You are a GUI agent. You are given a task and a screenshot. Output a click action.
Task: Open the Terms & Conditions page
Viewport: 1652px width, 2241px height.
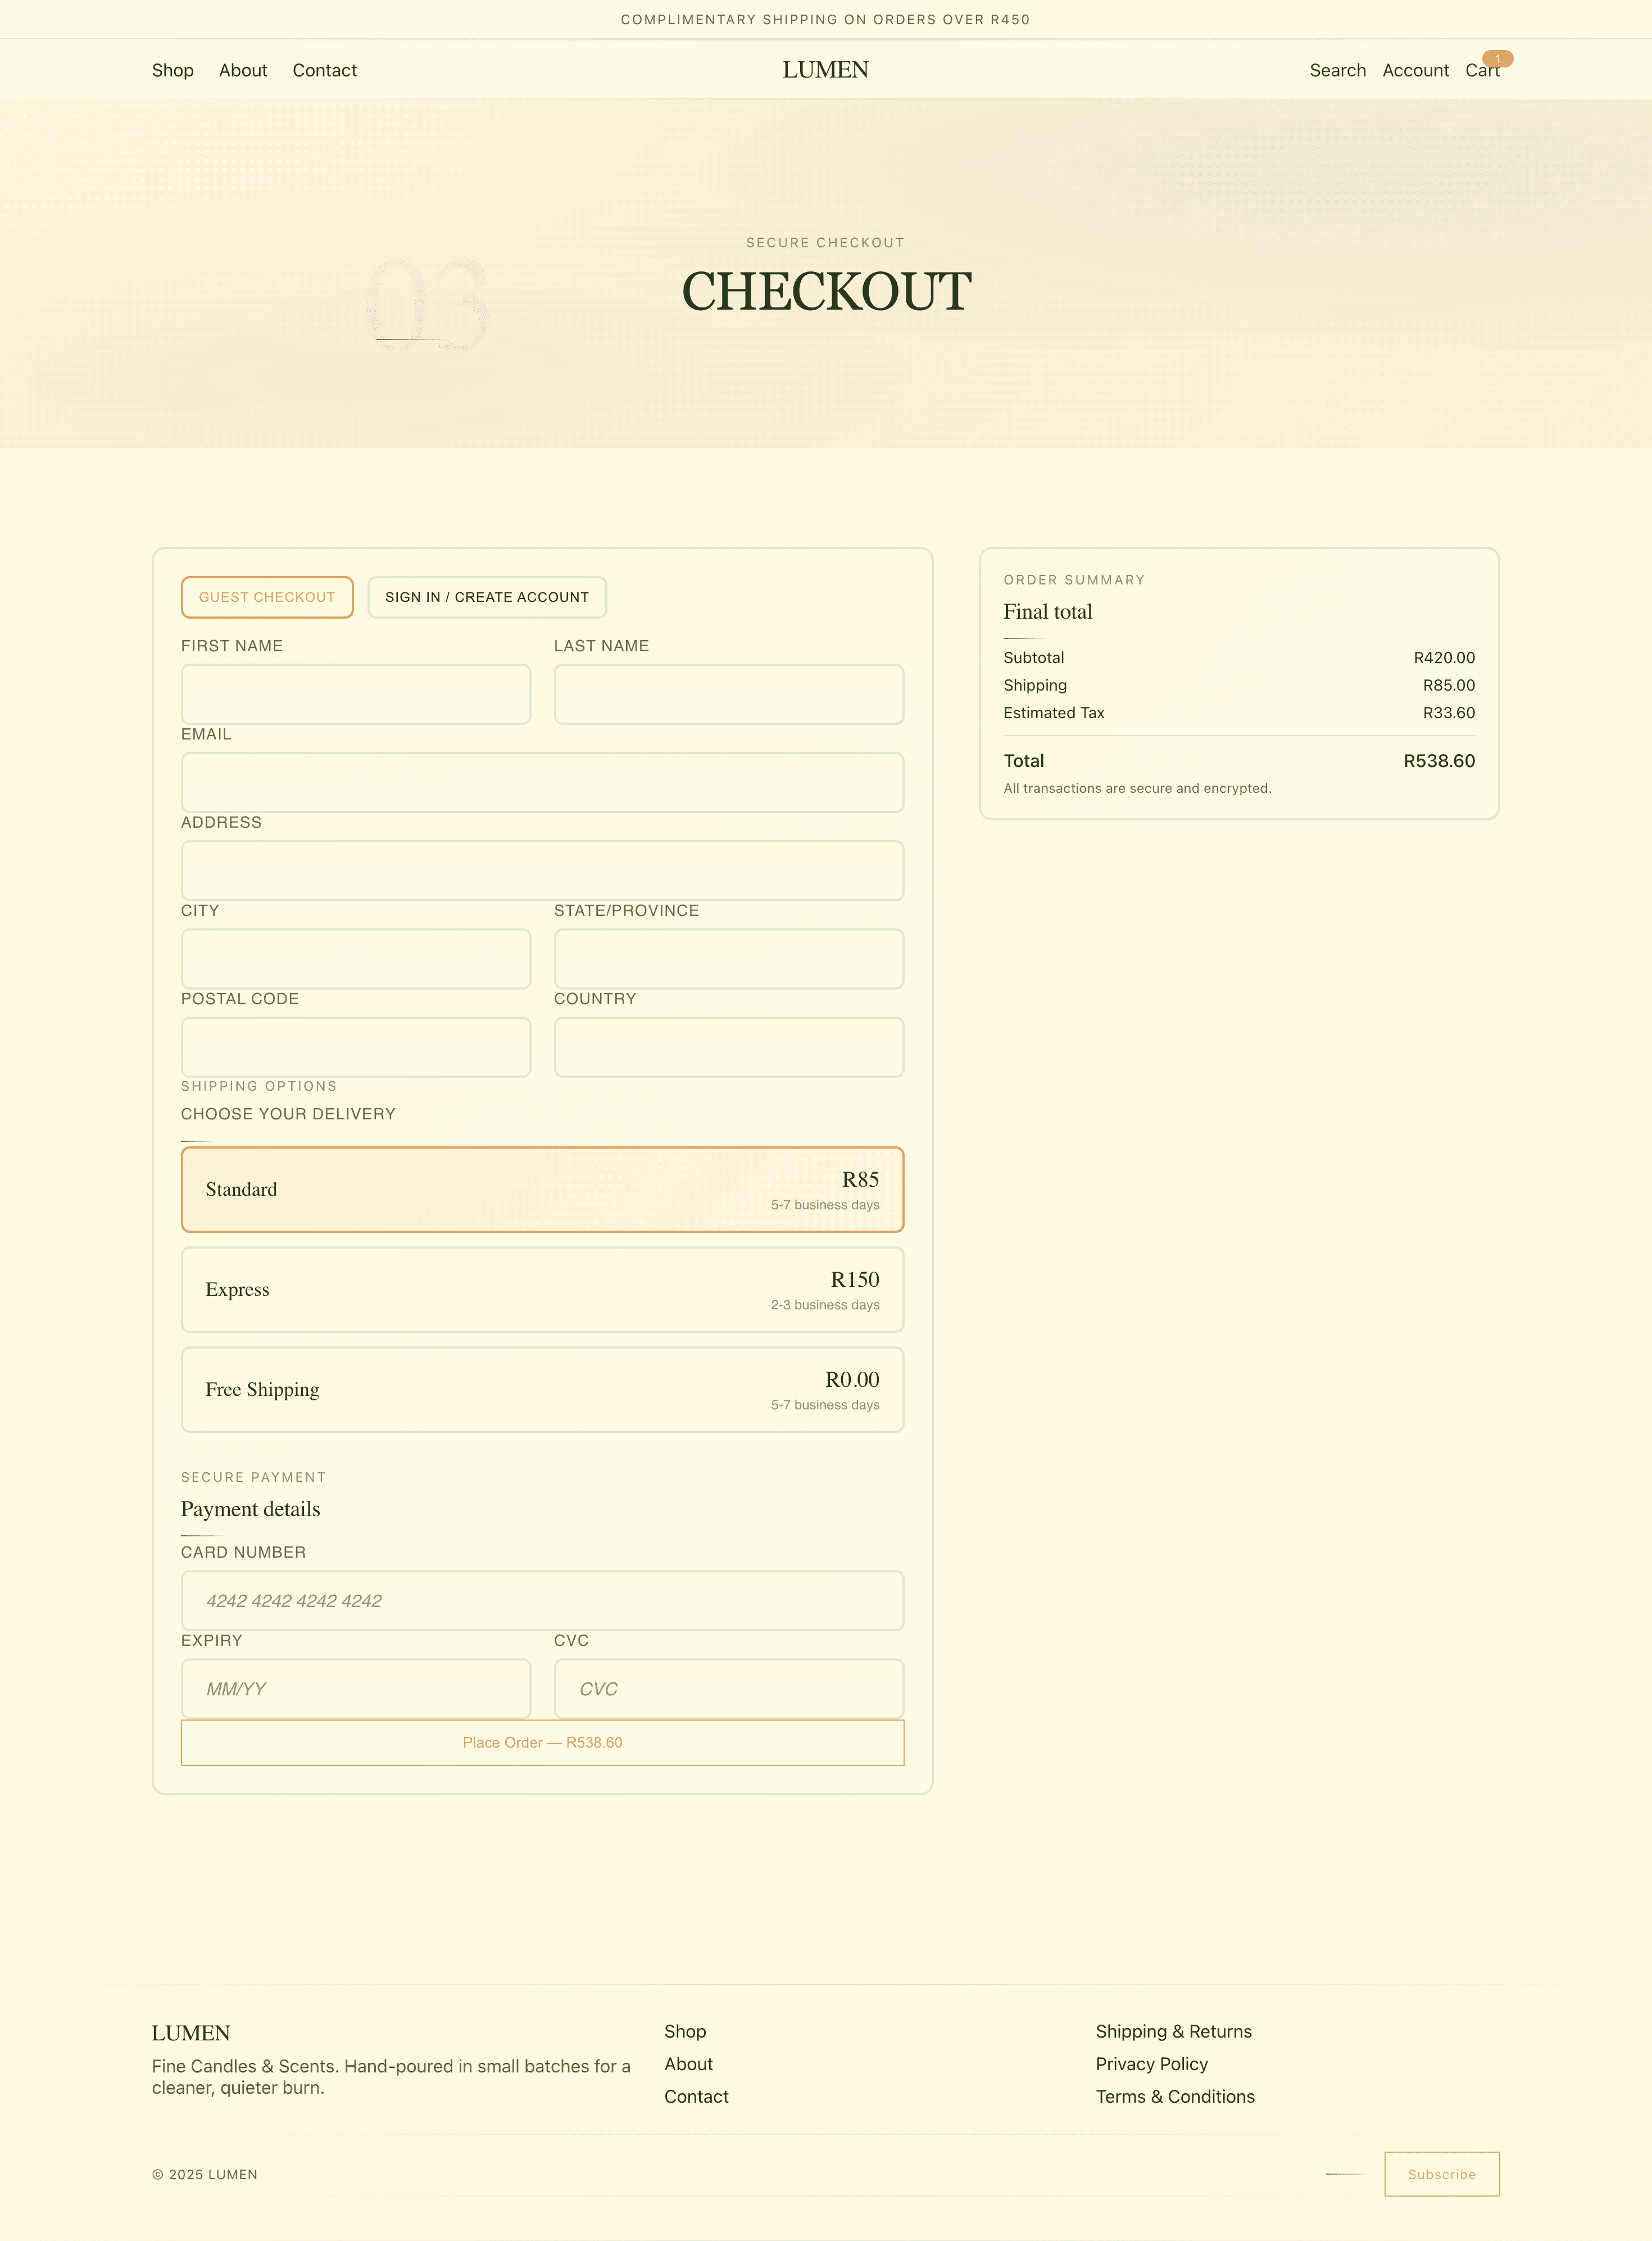coord(1175,2097)
